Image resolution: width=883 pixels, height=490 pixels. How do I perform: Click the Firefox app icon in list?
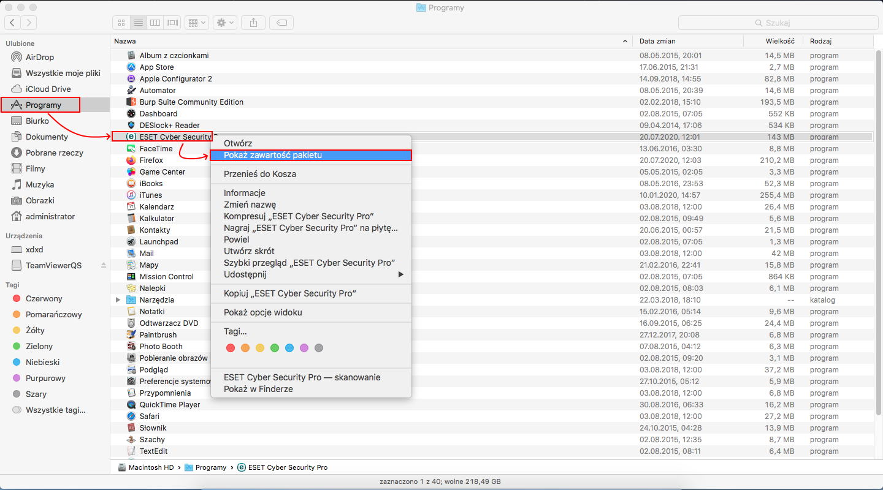pyautogui.click(x=131, y=160)
